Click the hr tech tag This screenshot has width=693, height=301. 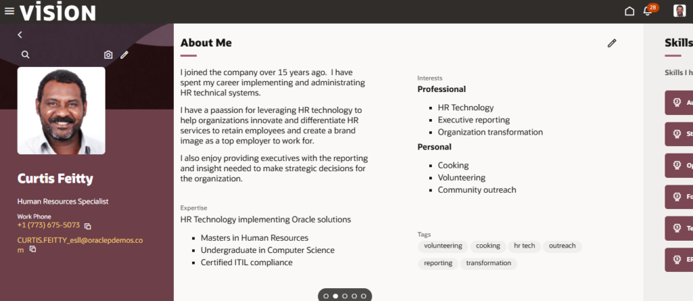pos(524,246)
